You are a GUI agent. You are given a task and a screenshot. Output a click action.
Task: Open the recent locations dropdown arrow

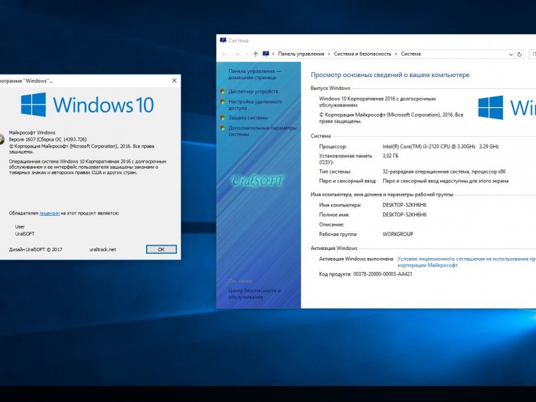[247, 54]
